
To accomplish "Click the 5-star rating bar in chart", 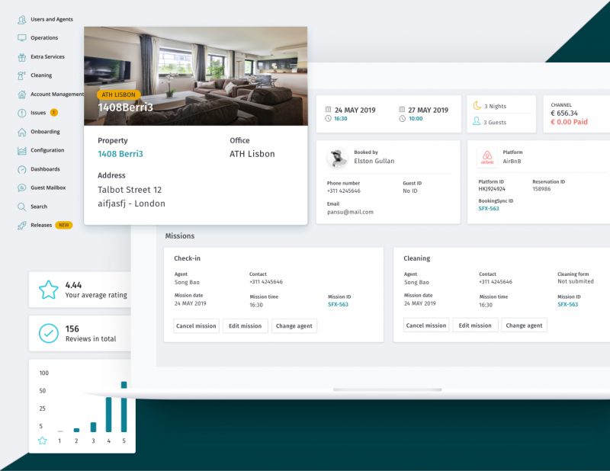I will (124, 407).
